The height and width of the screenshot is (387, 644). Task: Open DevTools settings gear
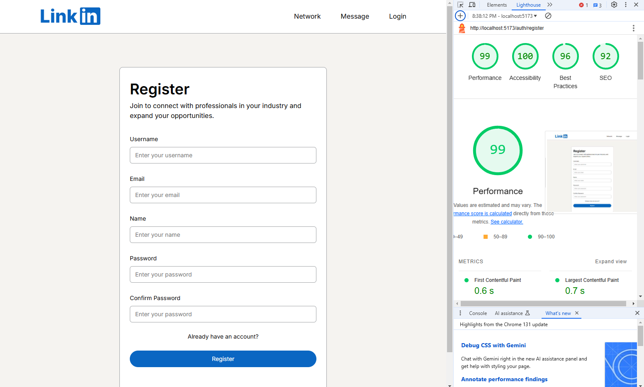click(614, 5)
